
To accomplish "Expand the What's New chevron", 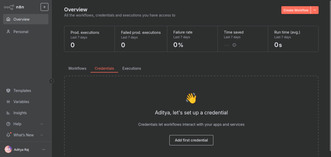I will [x=41, y=135].
